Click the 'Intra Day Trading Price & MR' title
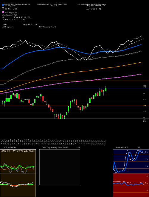This screenshot has width=149, height=197. pos(55,147)
